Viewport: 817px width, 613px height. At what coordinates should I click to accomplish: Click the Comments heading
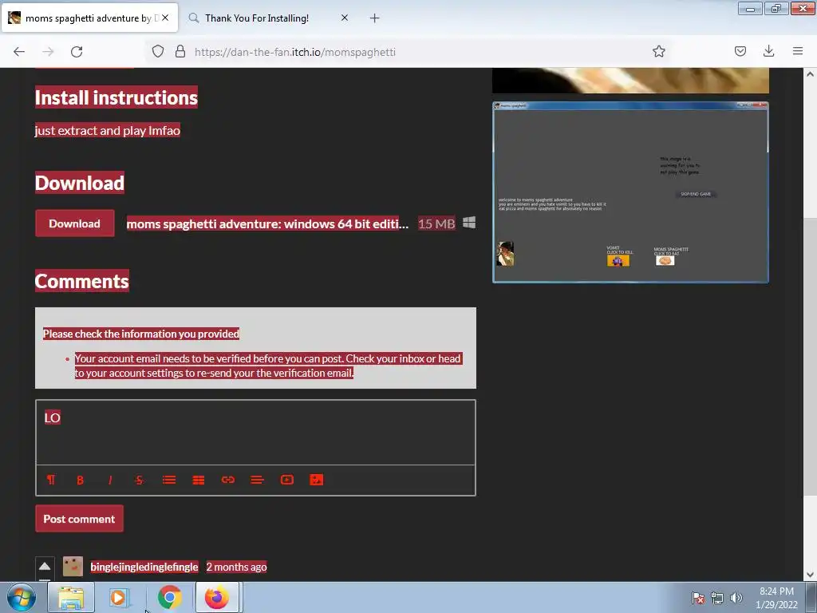(82, 281)
